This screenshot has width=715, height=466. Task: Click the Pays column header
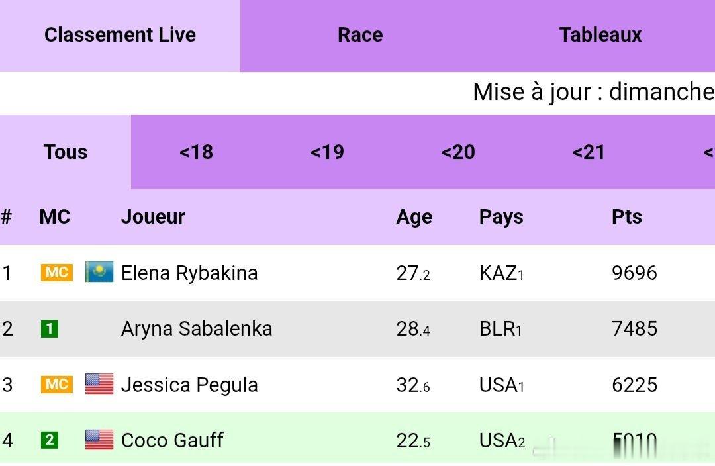point(501,218)
